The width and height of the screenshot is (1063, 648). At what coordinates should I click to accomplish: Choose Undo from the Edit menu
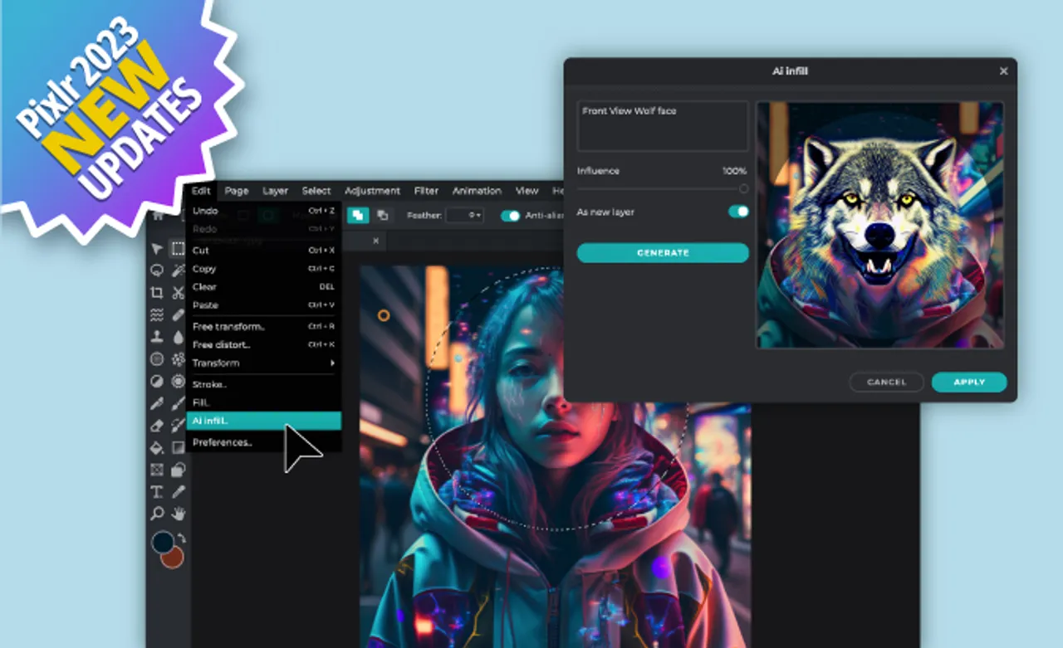263,211
